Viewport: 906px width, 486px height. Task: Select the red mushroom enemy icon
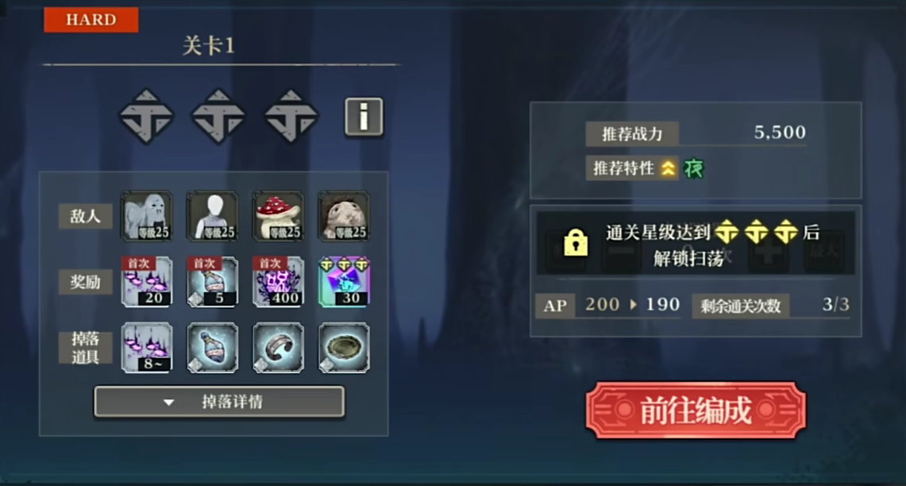[278, 216]
